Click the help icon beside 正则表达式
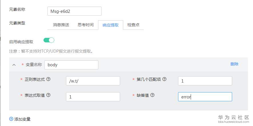 pos(48,79)
